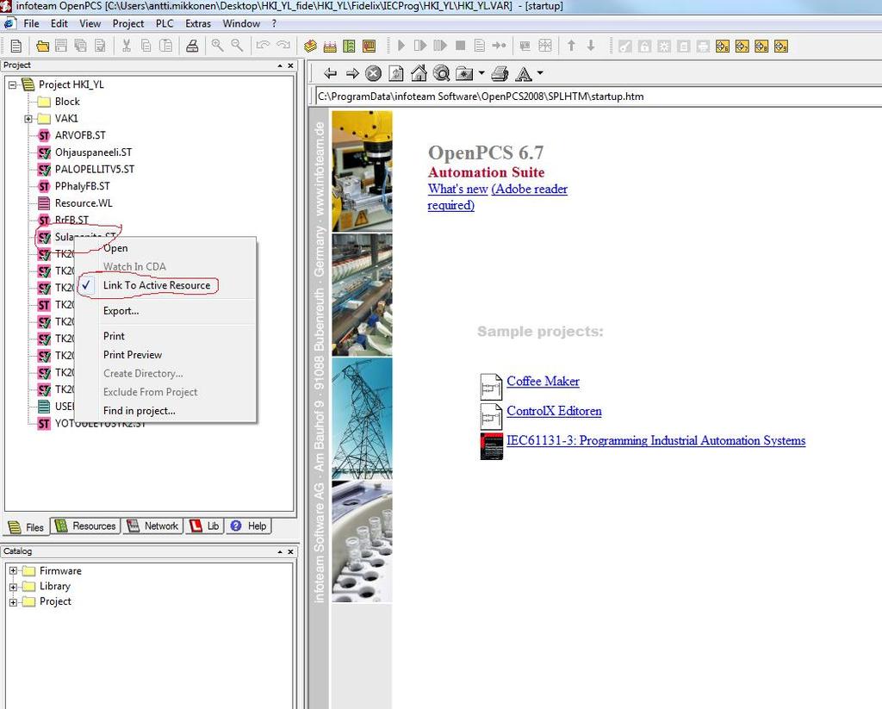Expand the Firmware catalog folder
Screen dimensions: 882x709
coord(13,570)
